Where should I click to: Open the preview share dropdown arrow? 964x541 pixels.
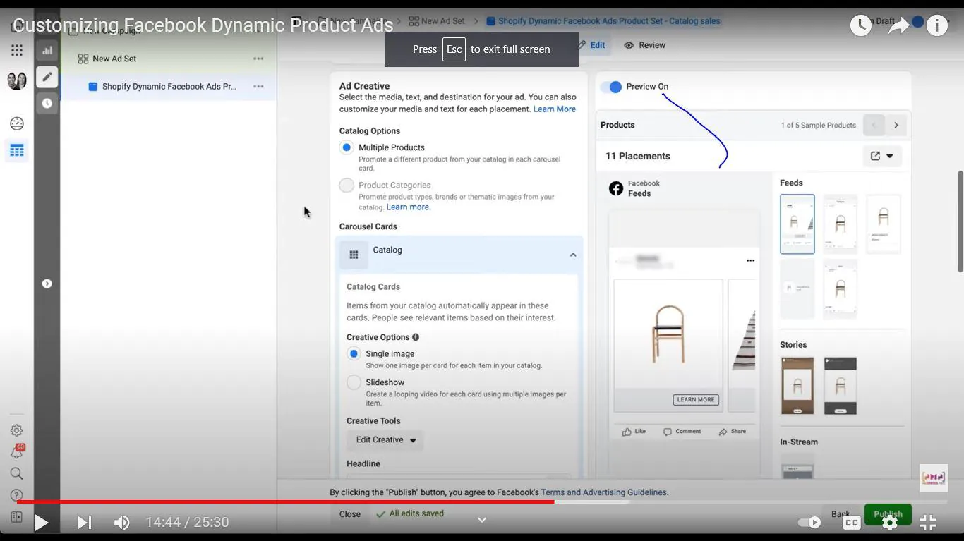[890, 156]
